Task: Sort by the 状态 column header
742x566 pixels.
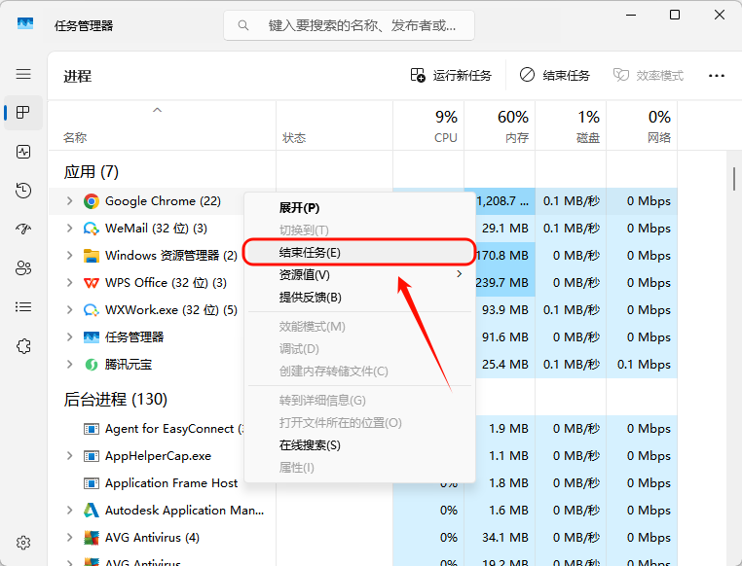Action: click(x=335, y=126)
